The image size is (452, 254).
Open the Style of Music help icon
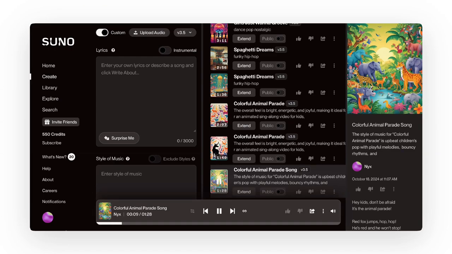(x=128, y=159)
